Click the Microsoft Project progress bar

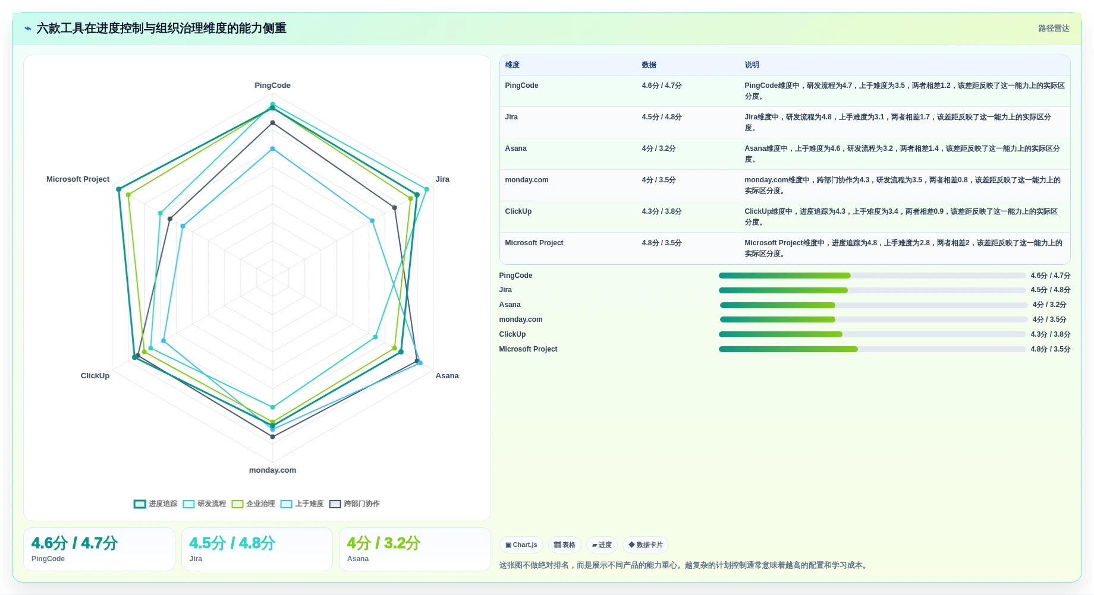pyautogui.click(x=872, y=349)
